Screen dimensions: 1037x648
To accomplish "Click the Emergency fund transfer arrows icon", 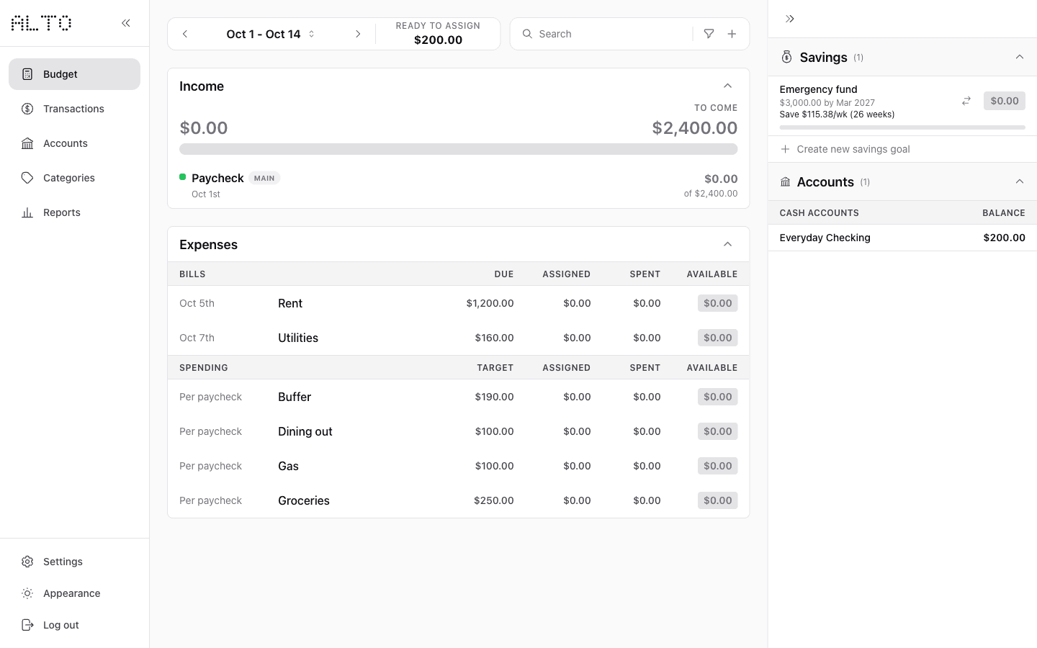I will click(x=966, y=101).
